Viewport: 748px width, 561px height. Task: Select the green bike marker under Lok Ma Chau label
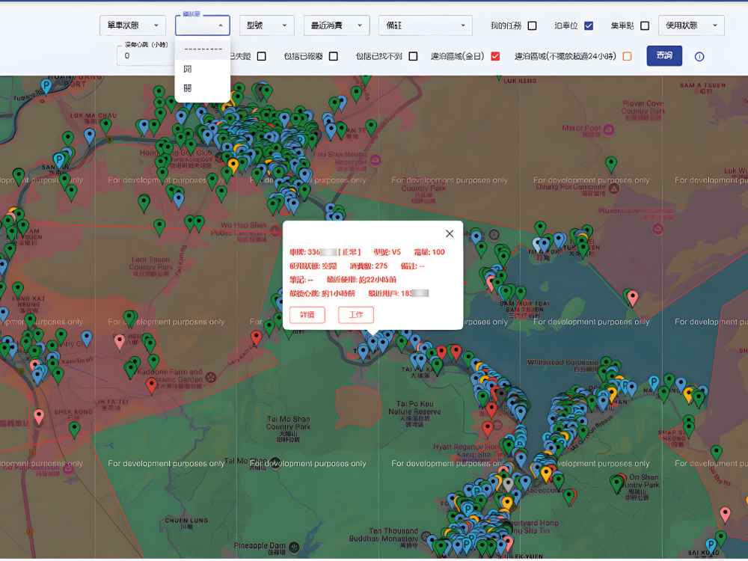pyautogui.click(x=105, y=126)
